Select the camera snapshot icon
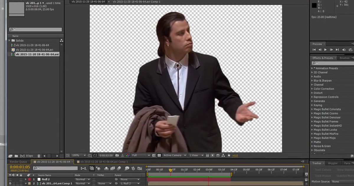The image size is (354, 186). (117, 155)
